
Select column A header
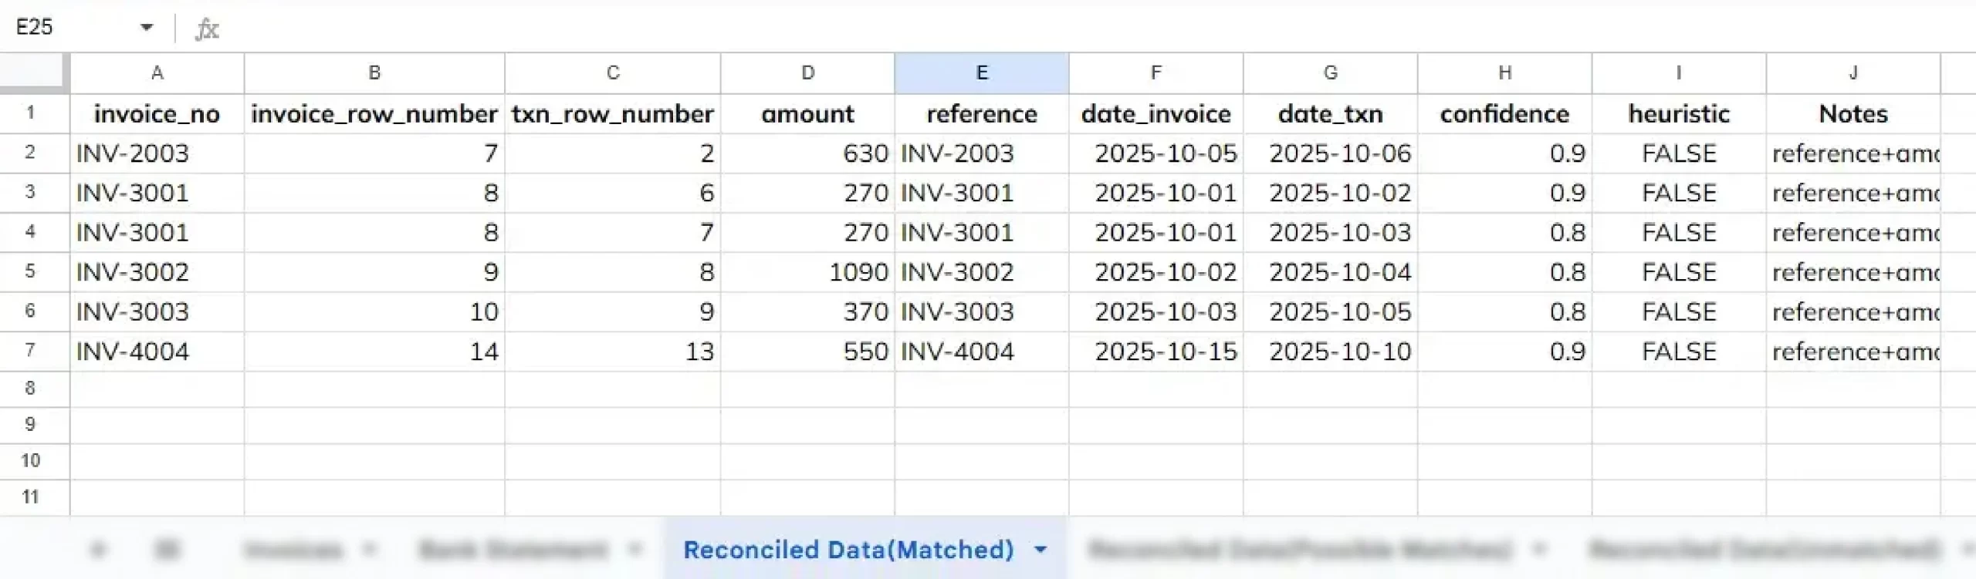(x=157, y=73)
